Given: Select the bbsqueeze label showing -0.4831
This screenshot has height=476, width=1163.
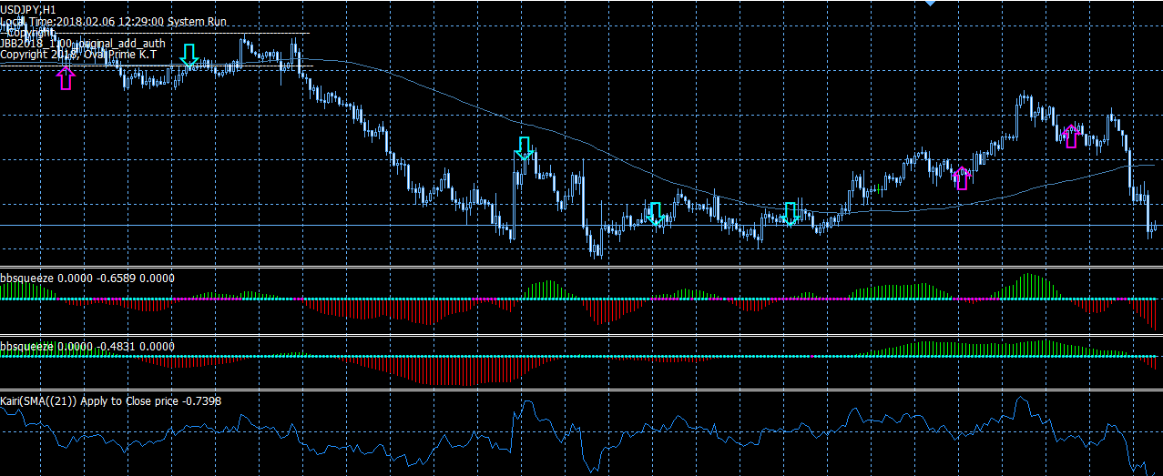Looking at the screenshot, I should point(87,347).
